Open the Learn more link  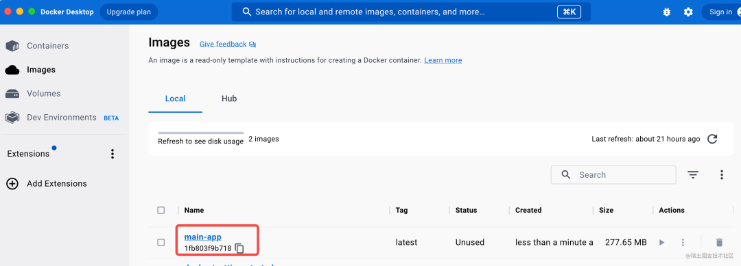[x=443, y=60]
